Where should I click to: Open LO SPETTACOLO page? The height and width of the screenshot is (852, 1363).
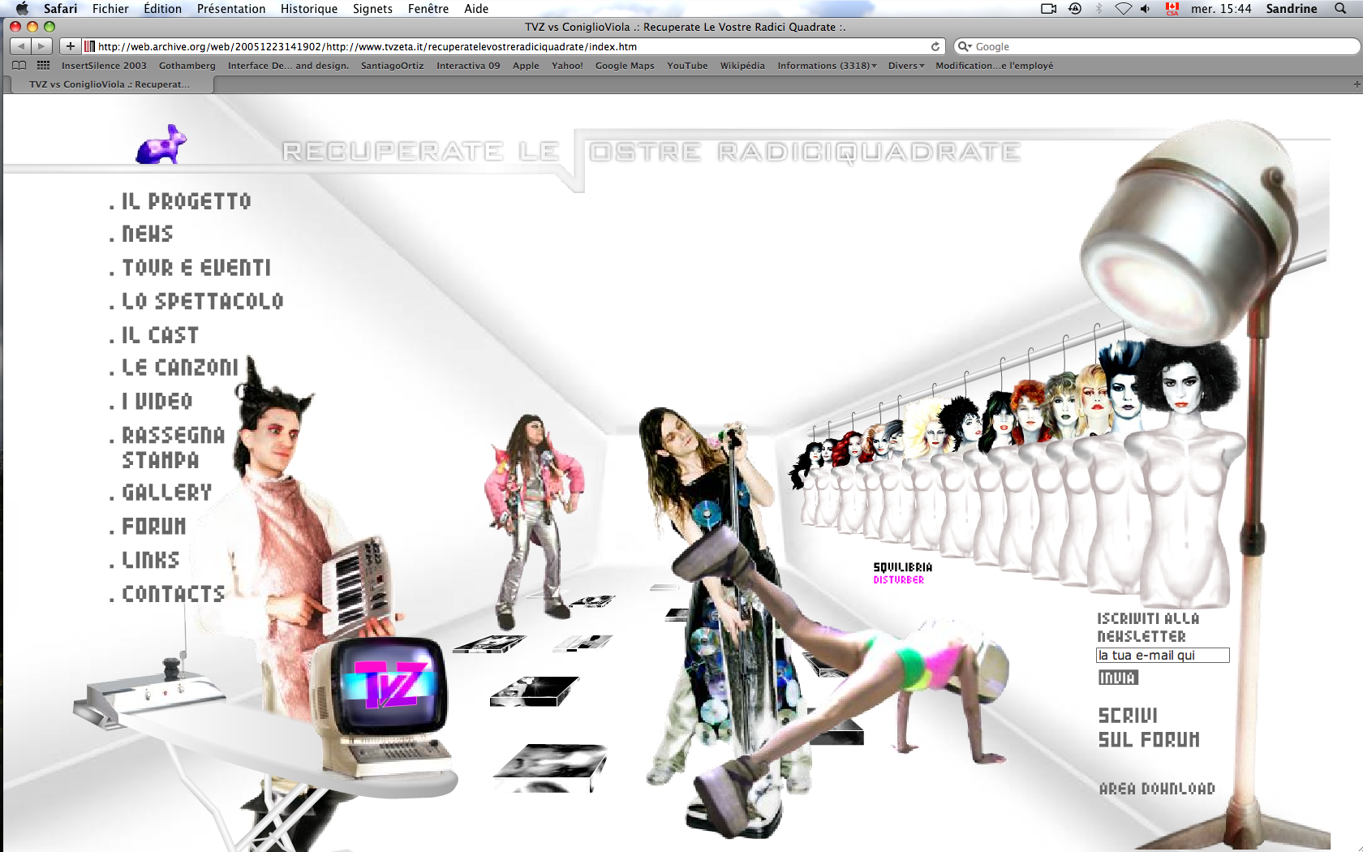pos(202,301)
